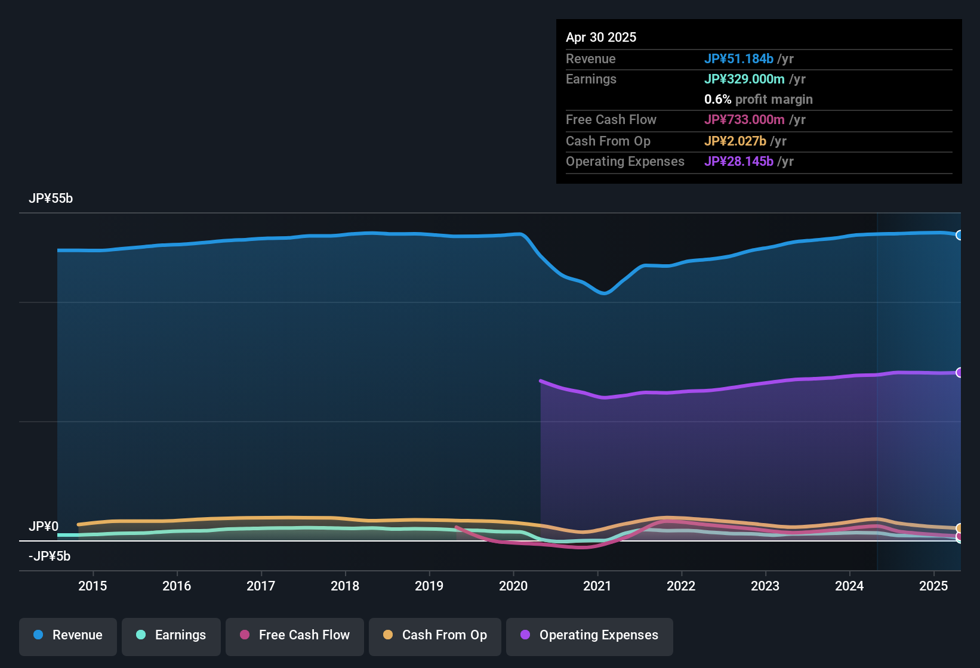Click the 2025 x-axis label

tap(933, 586)
